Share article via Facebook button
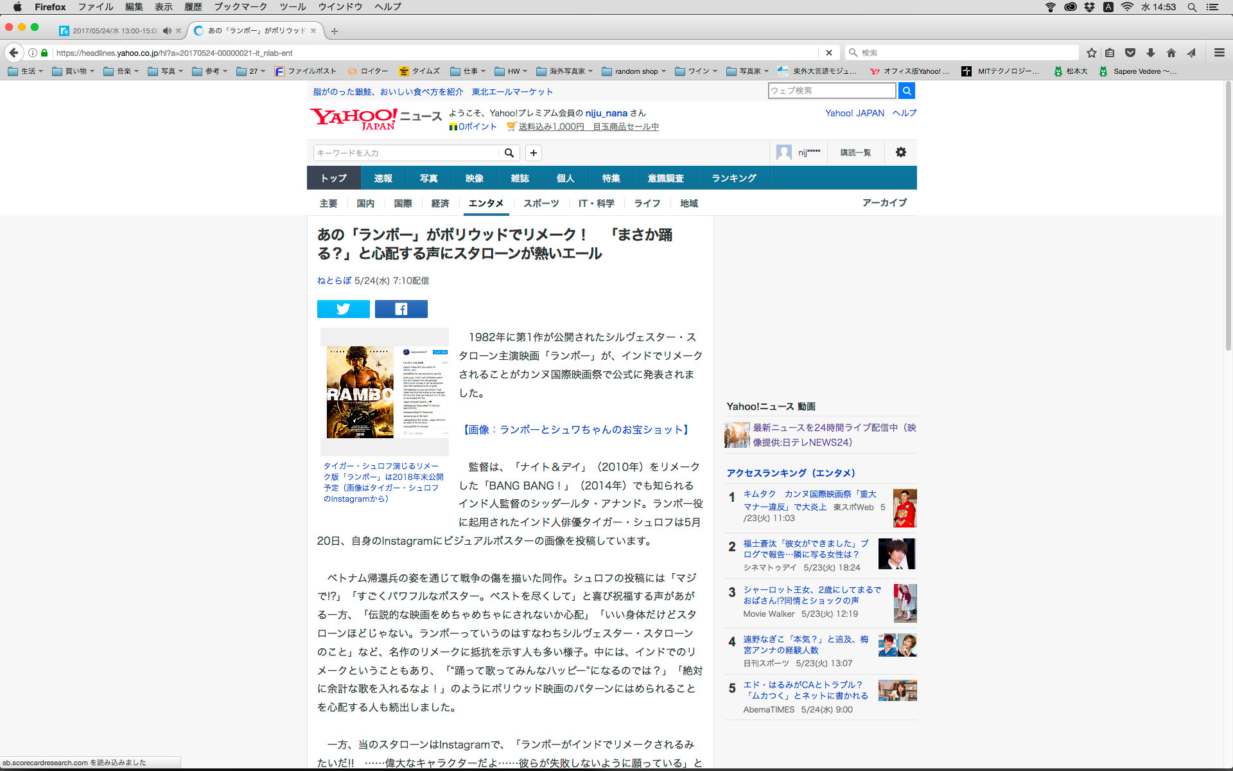 pyautogui.click(x=401, y=309)
